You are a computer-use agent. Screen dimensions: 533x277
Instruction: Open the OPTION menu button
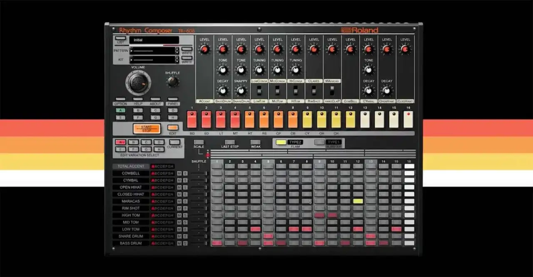click(120, 99)
